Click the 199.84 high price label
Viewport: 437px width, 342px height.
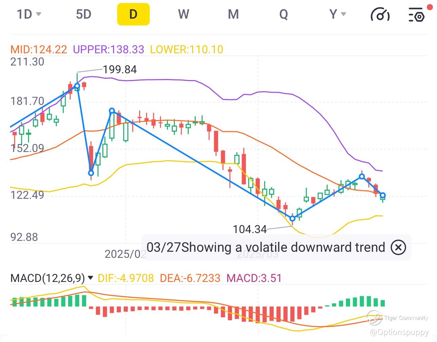pyautogui.click(x=120, y=70)
